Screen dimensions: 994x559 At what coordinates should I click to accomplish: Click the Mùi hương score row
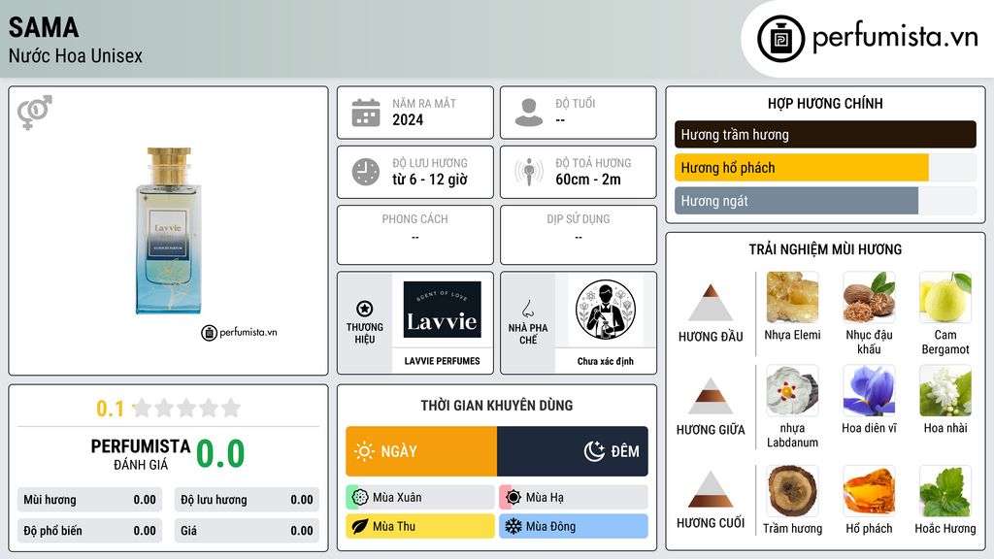point(89,500)
